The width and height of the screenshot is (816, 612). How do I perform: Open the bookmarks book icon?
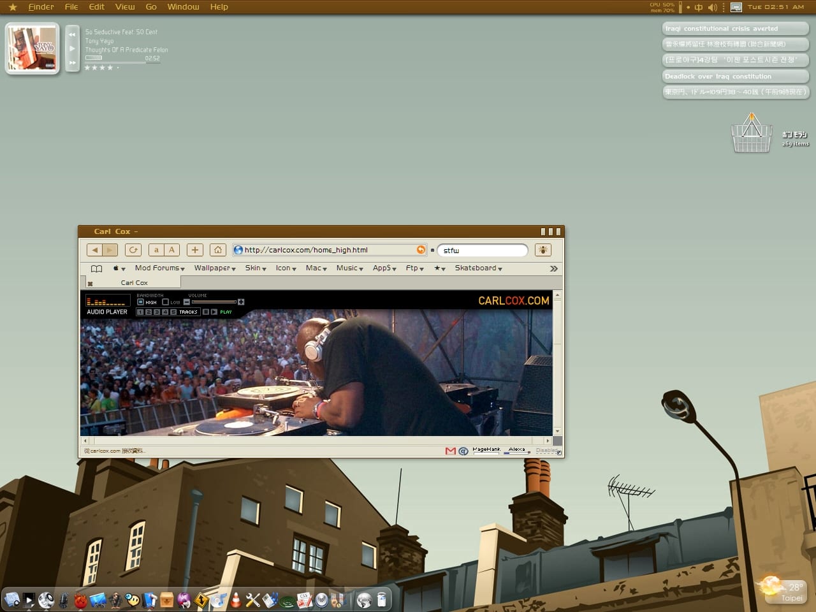pos(96,268)
